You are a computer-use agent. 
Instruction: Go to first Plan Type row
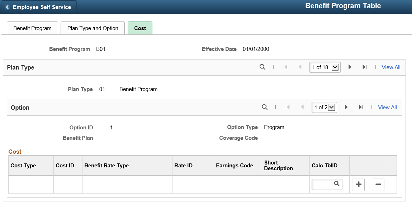285,67
